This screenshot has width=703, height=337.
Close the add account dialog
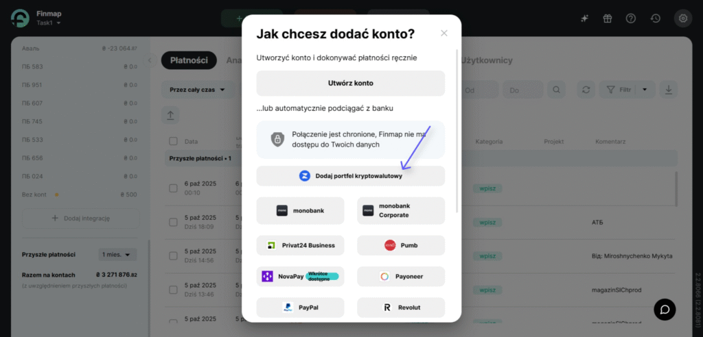coord(444,33)
